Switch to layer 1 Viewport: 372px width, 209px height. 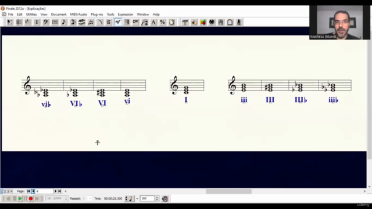tap(2, 191)
